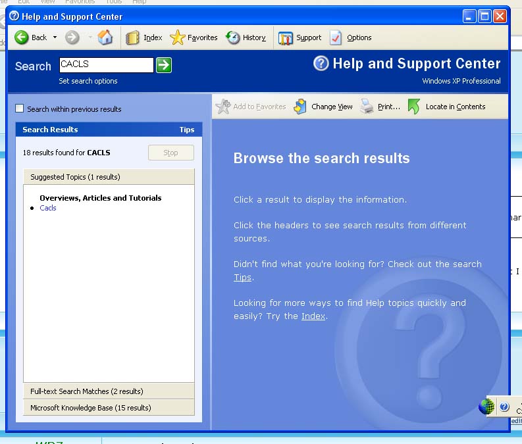The image size is (522, 444).
Task: Click Set search options link
Action: coord(88,81)
